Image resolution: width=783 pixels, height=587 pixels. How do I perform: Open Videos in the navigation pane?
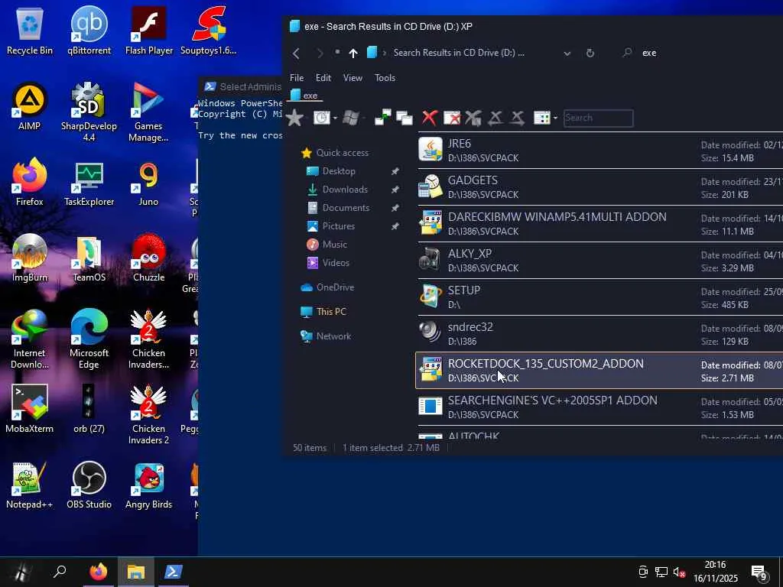(328, 263)
